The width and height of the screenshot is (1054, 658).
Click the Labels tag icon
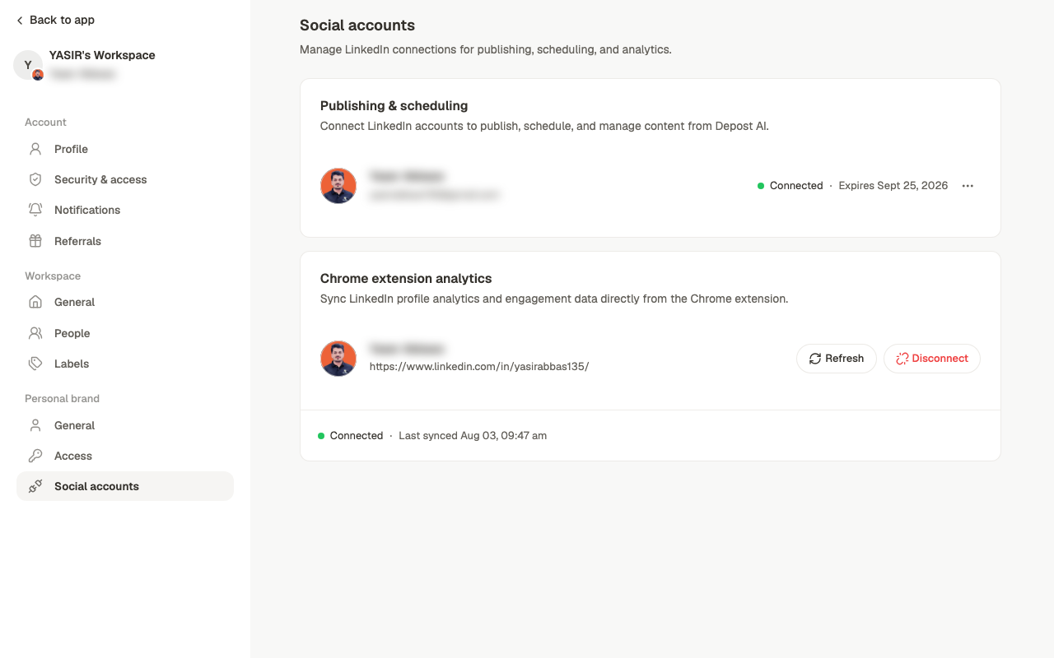(35, 364)
